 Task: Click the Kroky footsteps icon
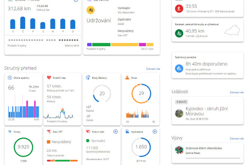[x=10, y=132]
